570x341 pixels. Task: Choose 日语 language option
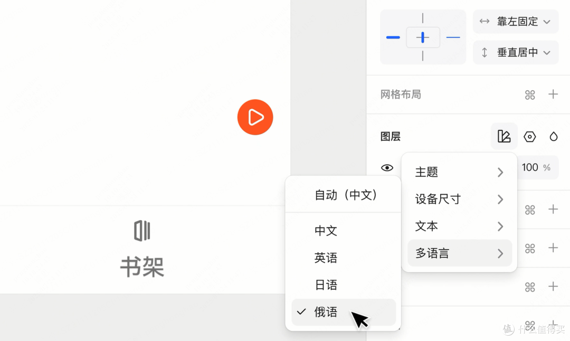[344, 285]
